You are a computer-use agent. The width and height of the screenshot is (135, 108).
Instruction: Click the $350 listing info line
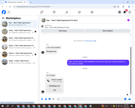tap(57, 27)
